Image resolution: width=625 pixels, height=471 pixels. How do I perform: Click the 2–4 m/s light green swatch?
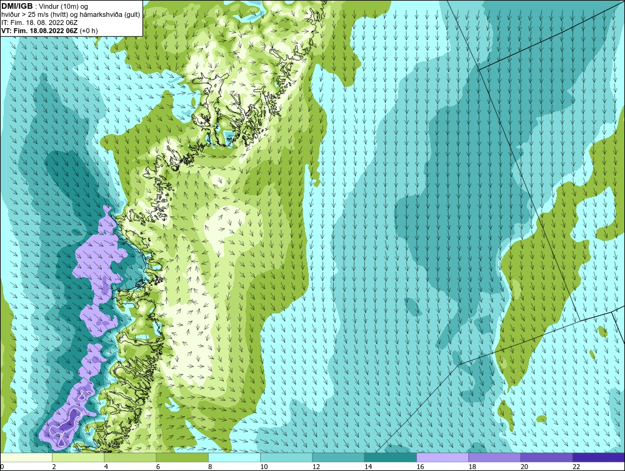point(78,457)
